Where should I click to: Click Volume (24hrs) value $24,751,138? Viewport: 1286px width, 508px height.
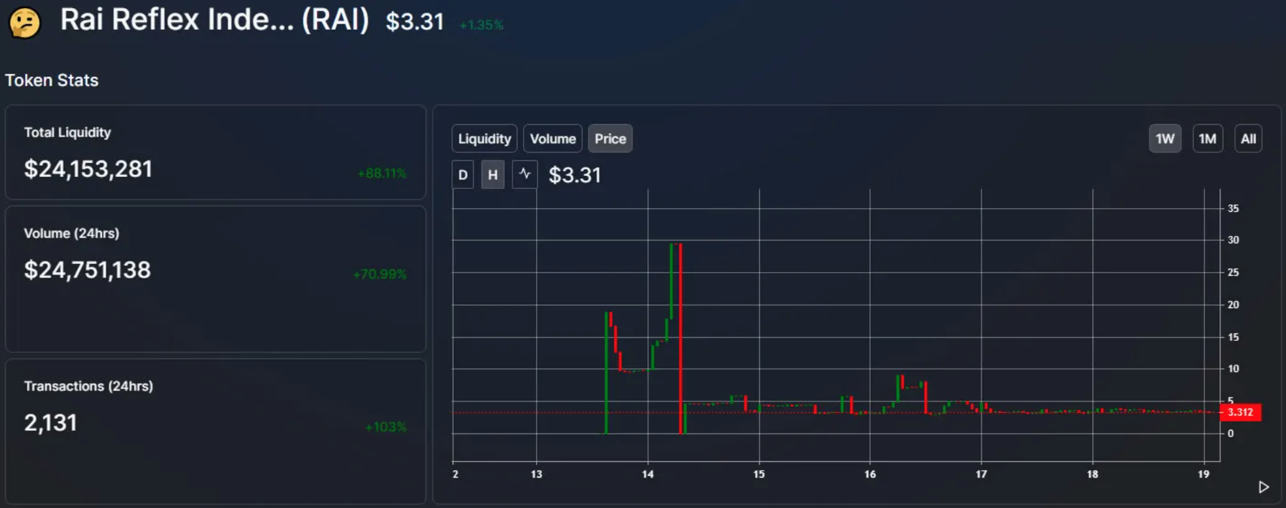click(87, 270)
